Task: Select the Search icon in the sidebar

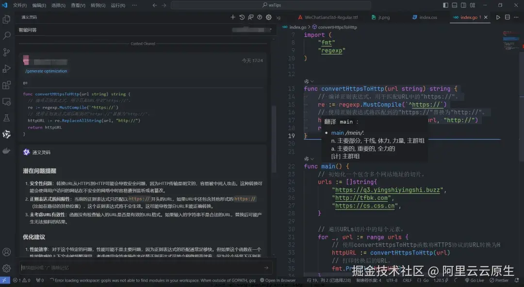Action: click(6, 35)
